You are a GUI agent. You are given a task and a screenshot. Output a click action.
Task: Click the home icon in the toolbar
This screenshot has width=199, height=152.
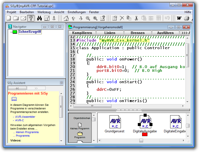tap(66, 18)
